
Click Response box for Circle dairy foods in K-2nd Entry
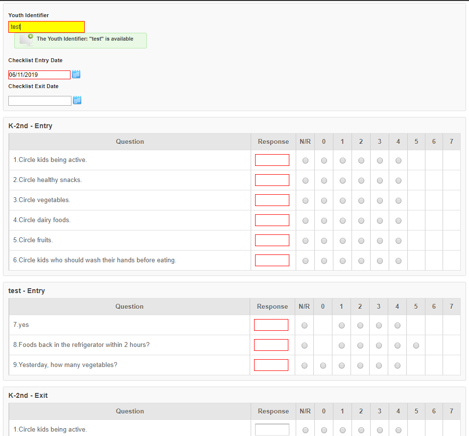tap(272, 220)
